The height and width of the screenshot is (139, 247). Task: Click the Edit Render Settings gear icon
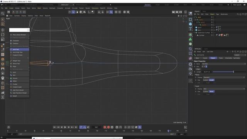coord(181,12)
